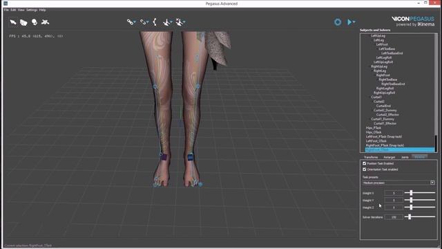Open dropdown arrow beside skeleton delete icon

point(184,22)
